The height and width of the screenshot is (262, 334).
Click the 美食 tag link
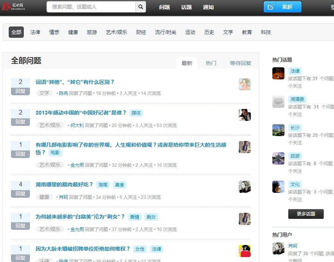click(x=120, y=184)
